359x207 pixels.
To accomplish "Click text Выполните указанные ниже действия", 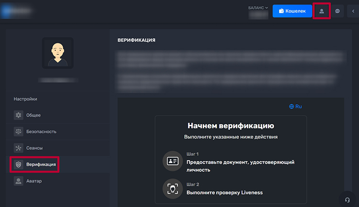I will click(231, 137).
